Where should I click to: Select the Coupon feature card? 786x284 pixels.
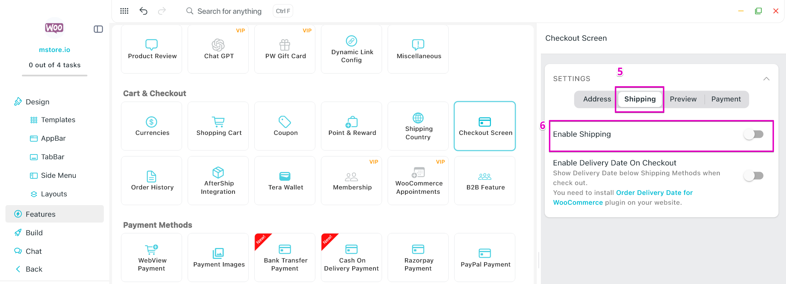pyautogui.click(x=285, y=126)
